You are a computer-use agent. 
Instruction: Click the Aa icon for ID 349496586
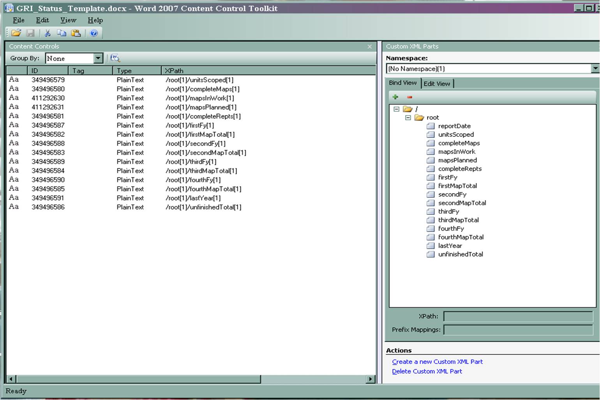point(14,206)
